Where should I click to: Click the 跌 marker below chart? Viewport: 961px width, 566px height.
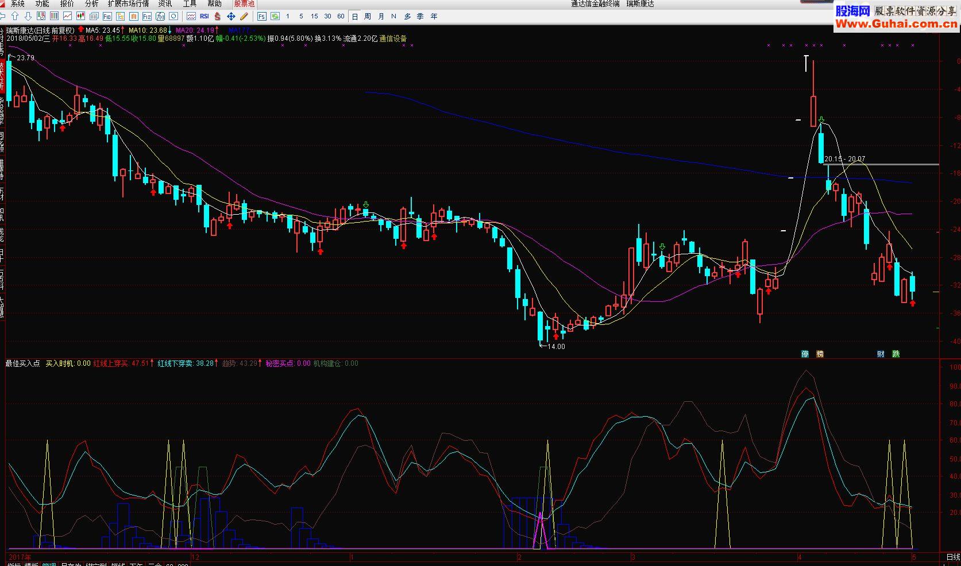896,354
